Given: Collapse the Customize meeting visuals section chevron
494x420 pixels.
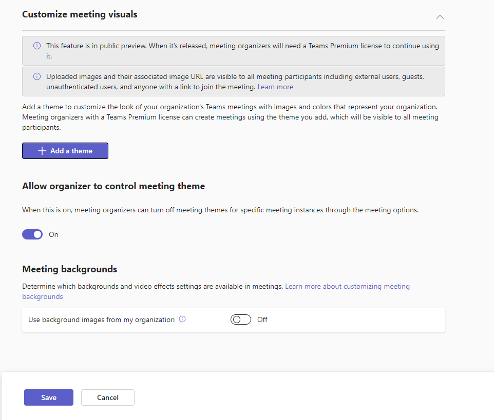Looking at the screenshot, I should [440, 17].
